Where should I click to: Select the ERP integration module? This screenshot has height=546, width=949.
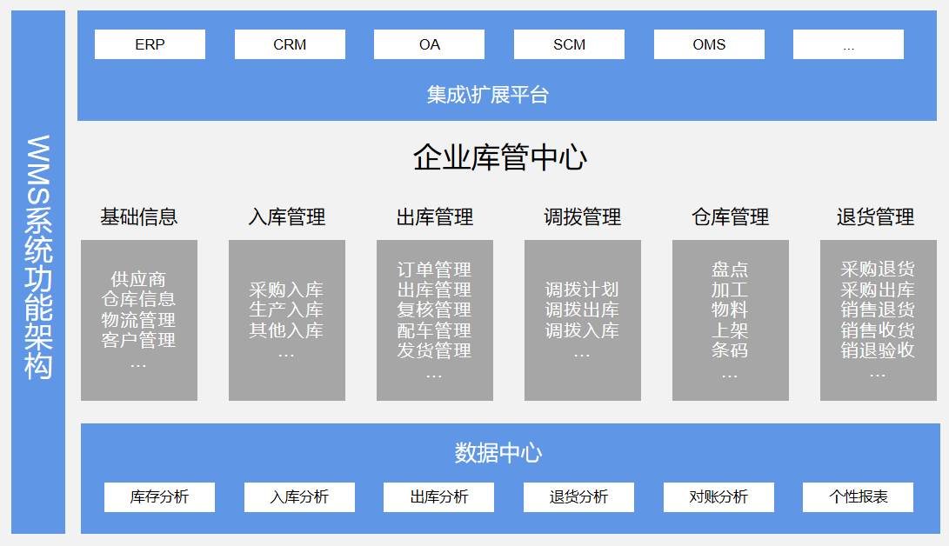(x=148, y=43)
